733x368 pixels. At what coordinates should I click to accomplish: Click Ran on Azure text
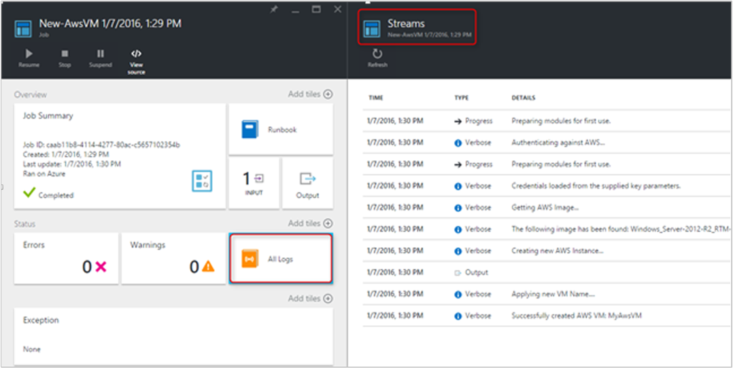pos(44,174)
